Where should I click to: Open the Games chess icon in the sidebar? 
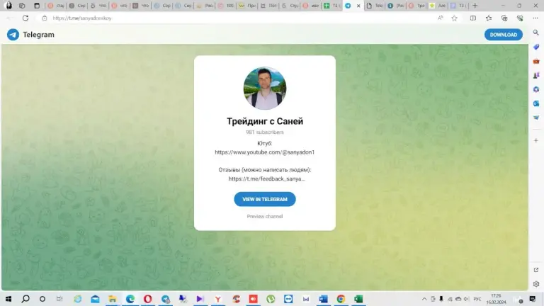(536, 75)
